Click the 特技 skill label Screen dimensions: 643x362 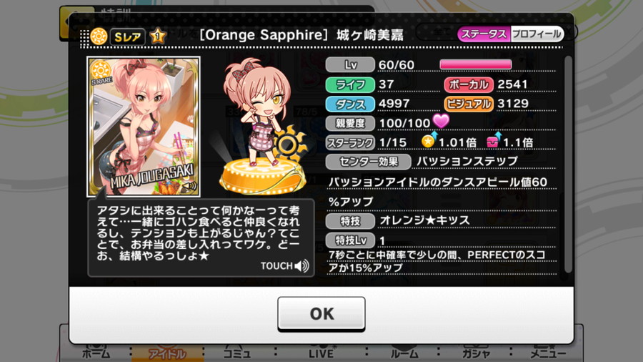[x=350, y=221]
